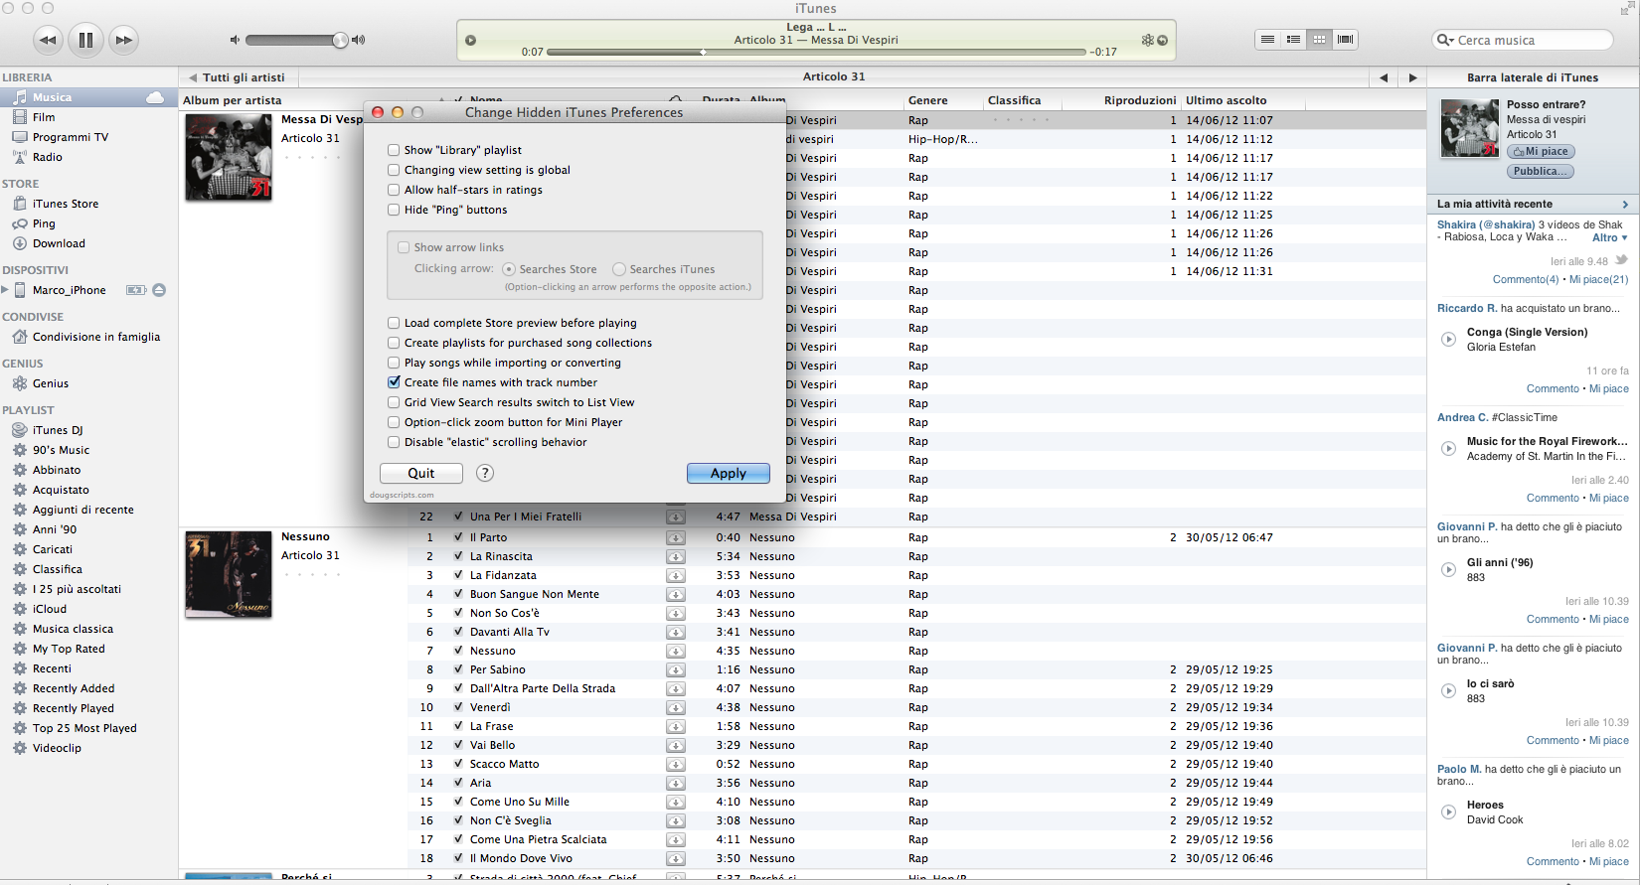This screenshot has width=1640, height=885.
Task: Select the Searches Store radio button
Action: pyautogui.click(x=509, y=269)
